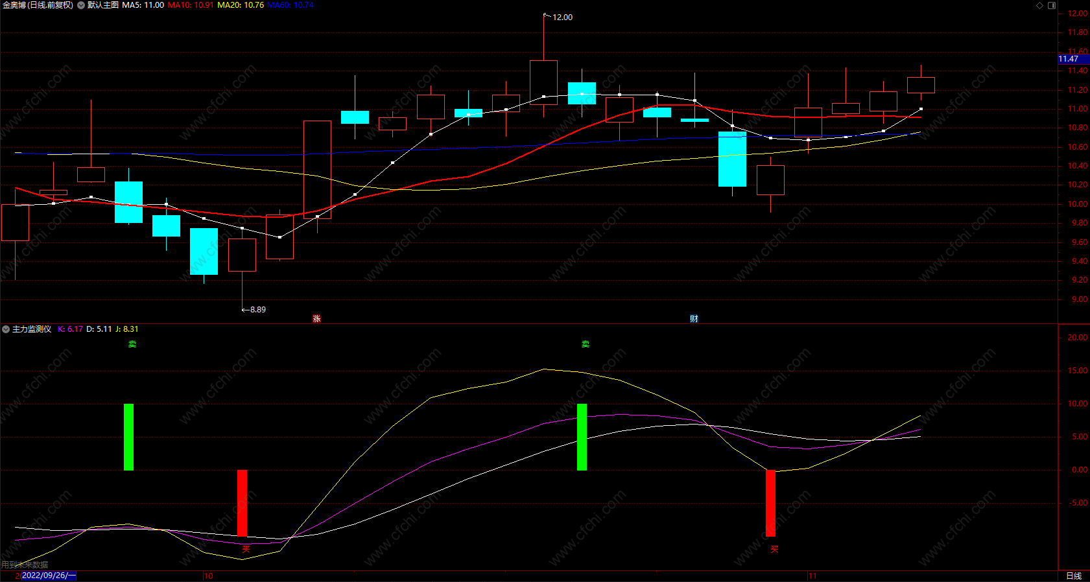Click the K: 6.17 indicator value

[x=71, y=329]
